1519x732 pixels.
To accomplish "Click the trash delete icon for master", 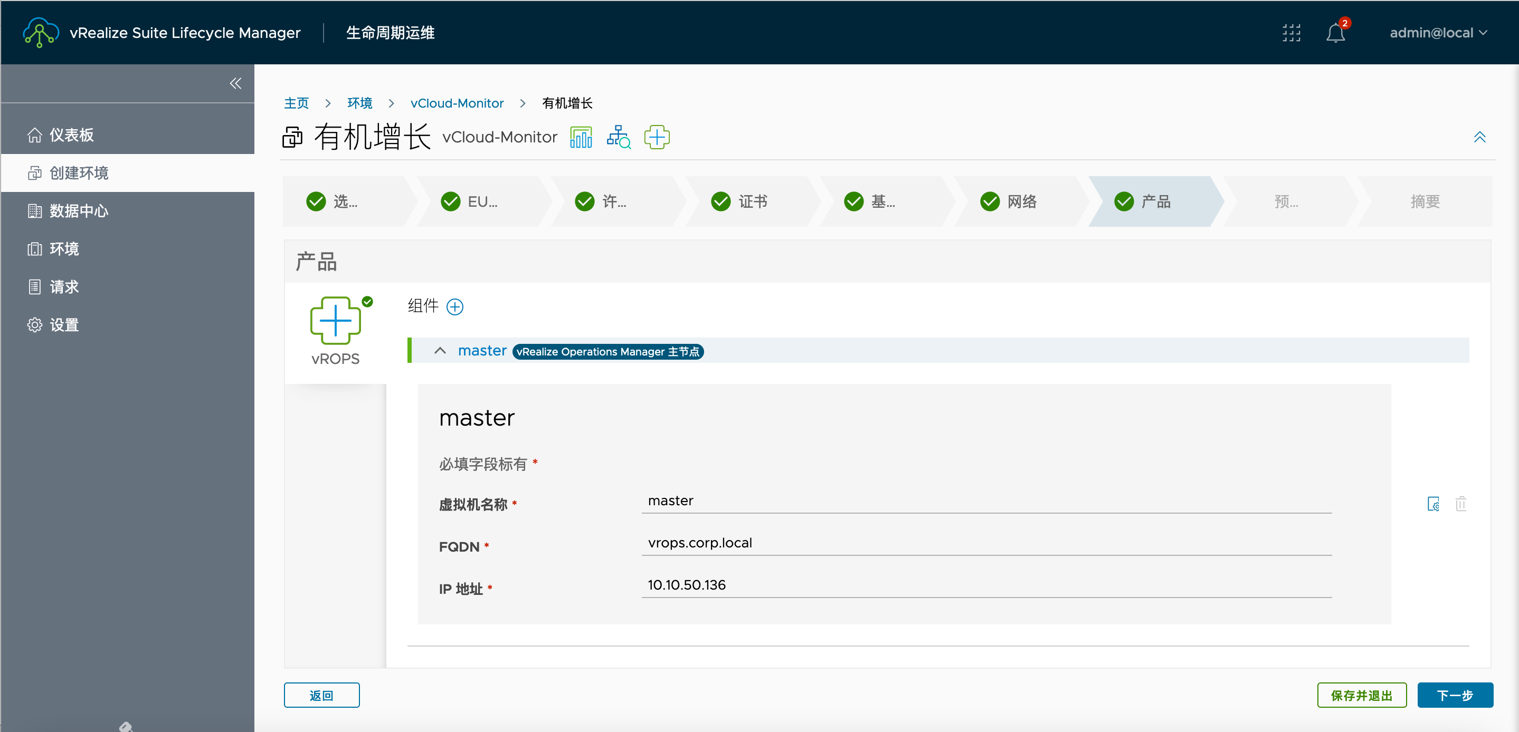I will point(1460,504).
